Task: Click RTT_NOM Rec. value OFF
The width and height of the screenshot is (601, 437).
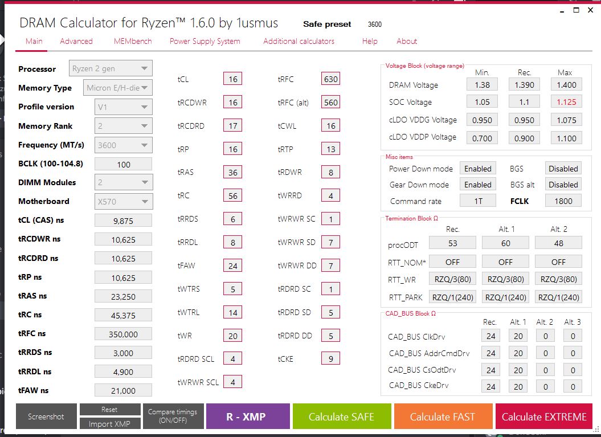Action: 453,262
